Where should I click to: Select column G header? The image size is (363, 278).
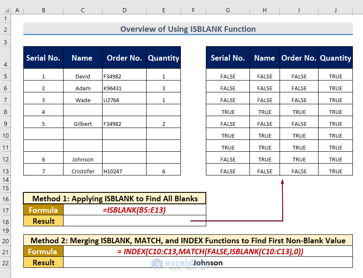click(x=228, y=10)
